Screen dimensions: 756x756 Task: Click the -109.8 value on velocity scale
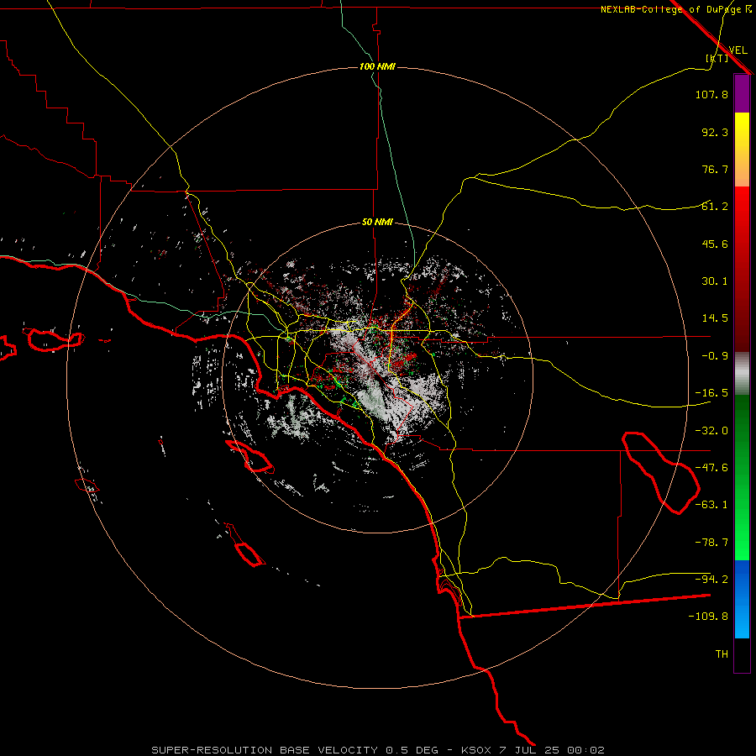[708, 617]
